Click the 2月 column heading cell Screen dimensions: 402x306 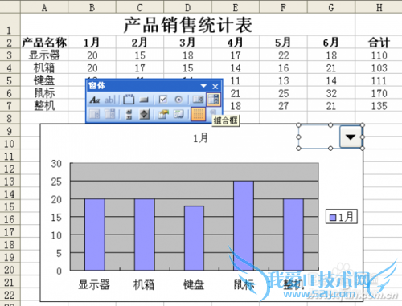point(140,43)
